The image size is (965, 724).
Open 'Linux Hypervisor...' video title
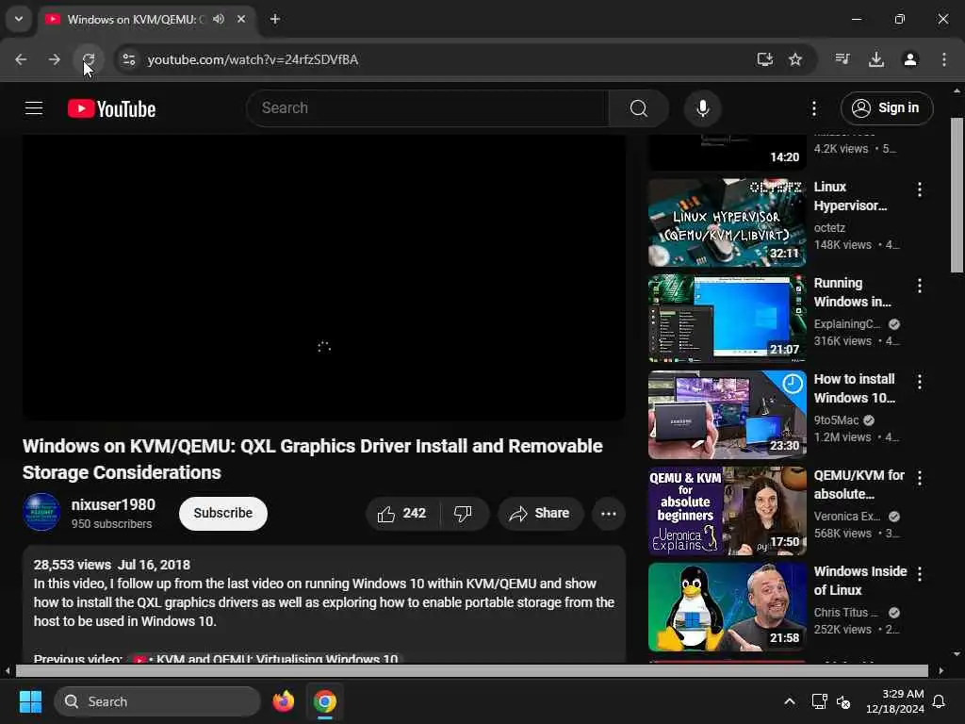851,196
